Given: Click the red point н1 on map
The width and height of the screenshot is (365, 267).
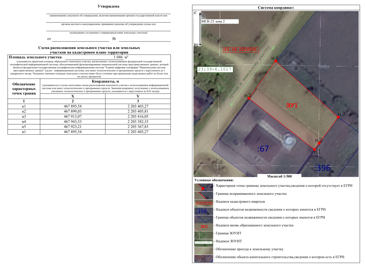Looking at the screenshot, I should (314, 150).
